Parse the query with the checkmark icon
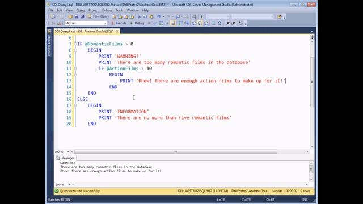The width and height of the screenshot is (363, 204). [x=155, y=23]
